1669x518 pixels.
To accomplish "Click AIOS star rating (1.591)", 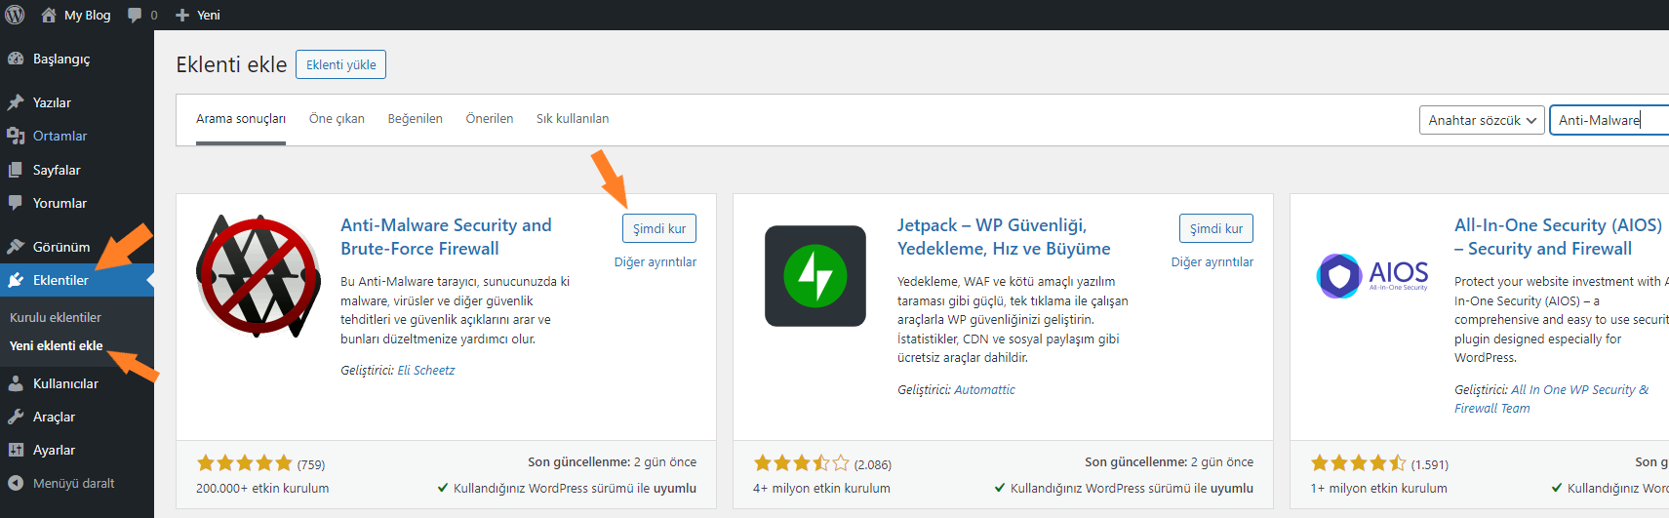I will (x=1359, y=463).
